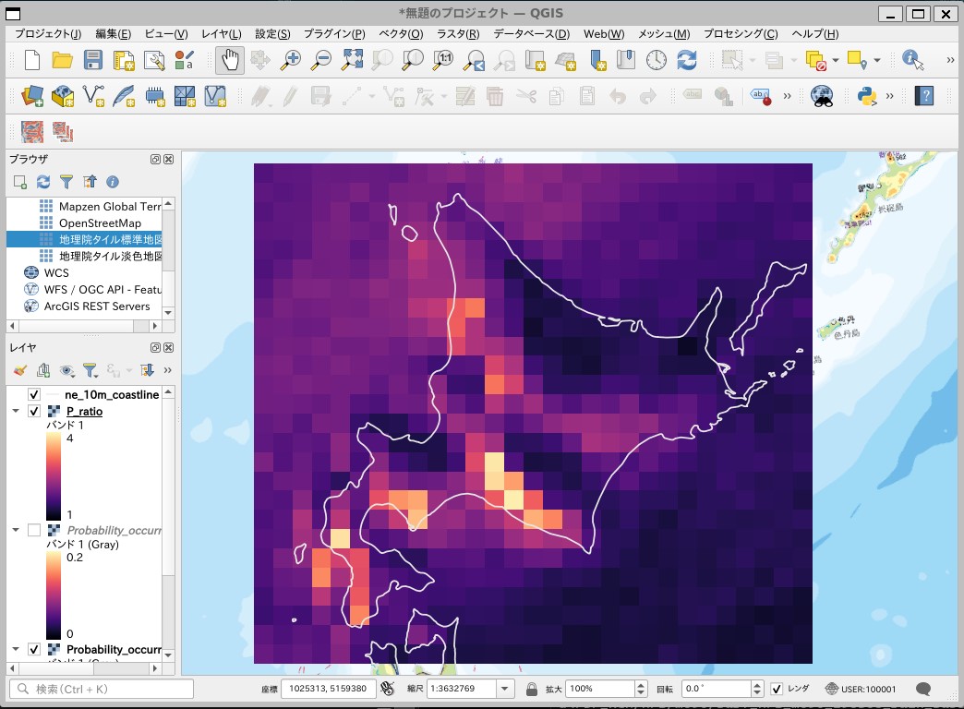The image size is (964, 709).
Task: Open the プロジェクト(J) menu
Action: click(x=48, y=34)
